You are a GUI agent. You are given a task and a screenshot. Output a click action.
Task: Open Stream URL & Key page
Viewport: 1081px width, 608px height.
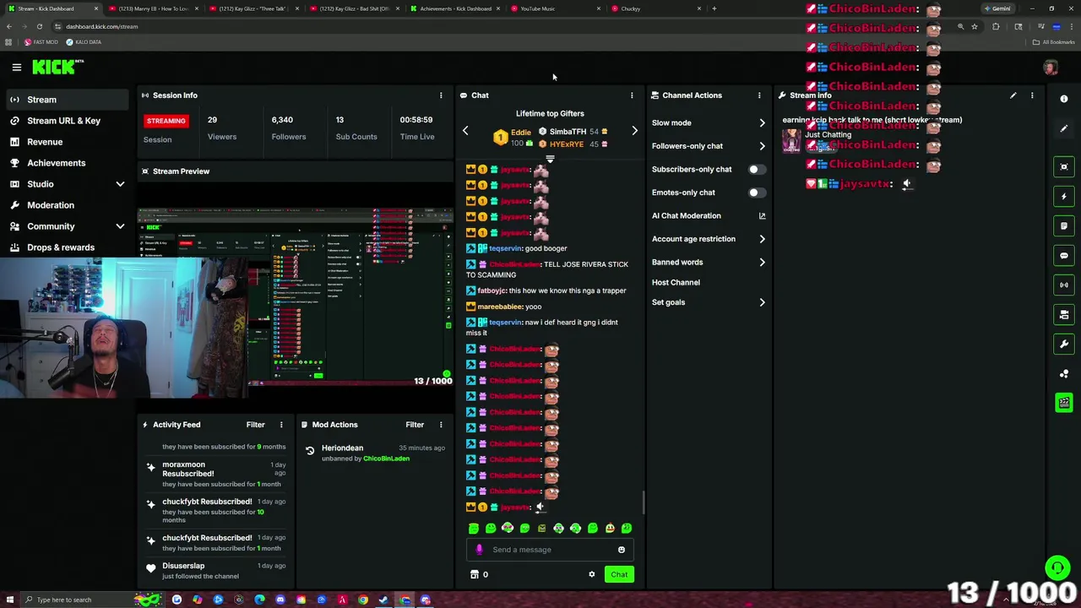[66, 121]
